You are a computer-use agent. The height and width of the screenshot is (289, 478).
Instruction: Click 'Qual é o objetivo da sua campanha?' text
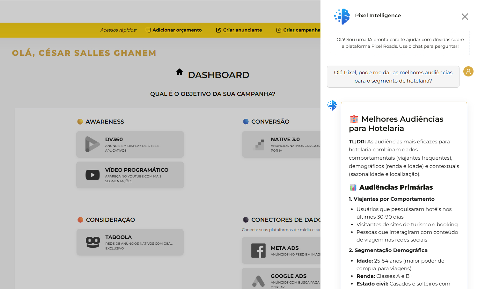click(213, 94)
